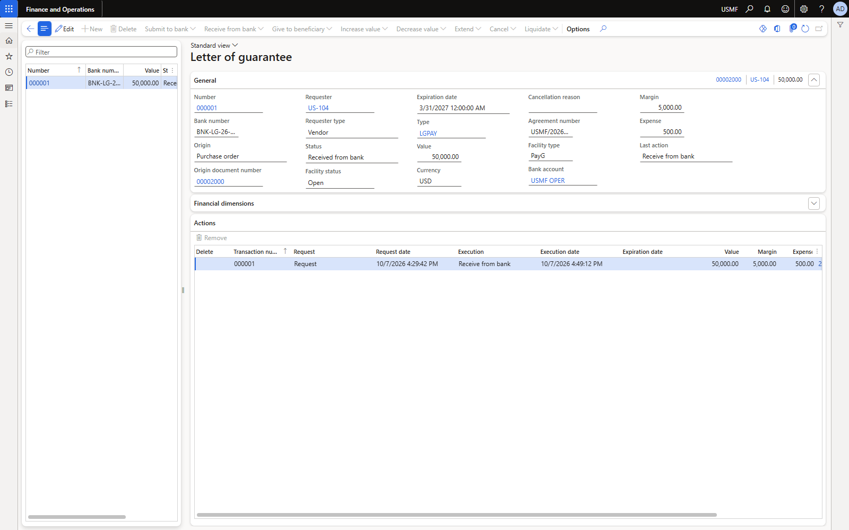Image resolution: width=849 pixels, height=530 pixels.
Task: Open the Favorites star in sidebar
Action: (9, 56)
